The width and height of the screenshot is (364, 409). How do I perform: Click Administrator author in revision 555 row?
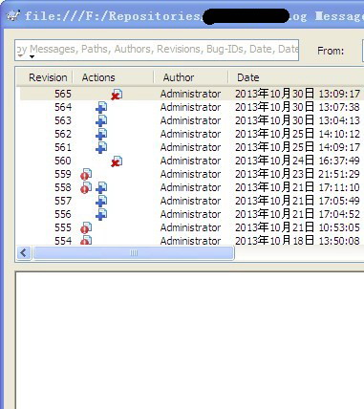click(x=190, y=227)
